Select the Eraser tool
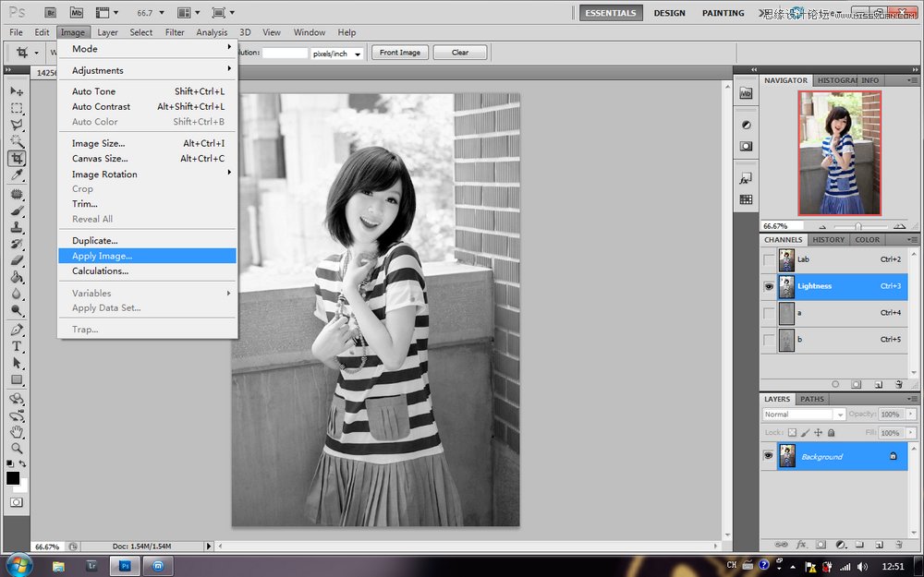 pyautogui.click(x=17, y=261)
